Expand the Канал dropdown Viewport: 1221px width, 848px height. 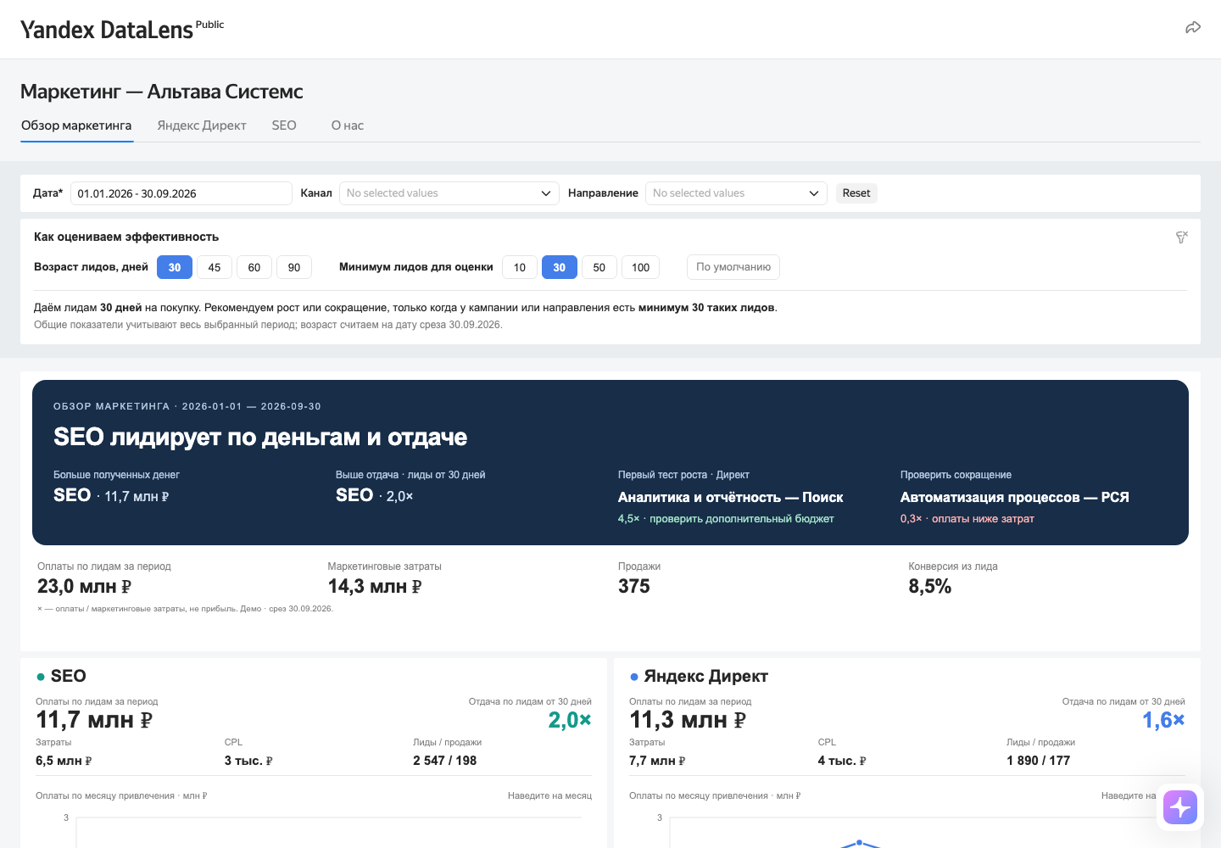[449, 193]
